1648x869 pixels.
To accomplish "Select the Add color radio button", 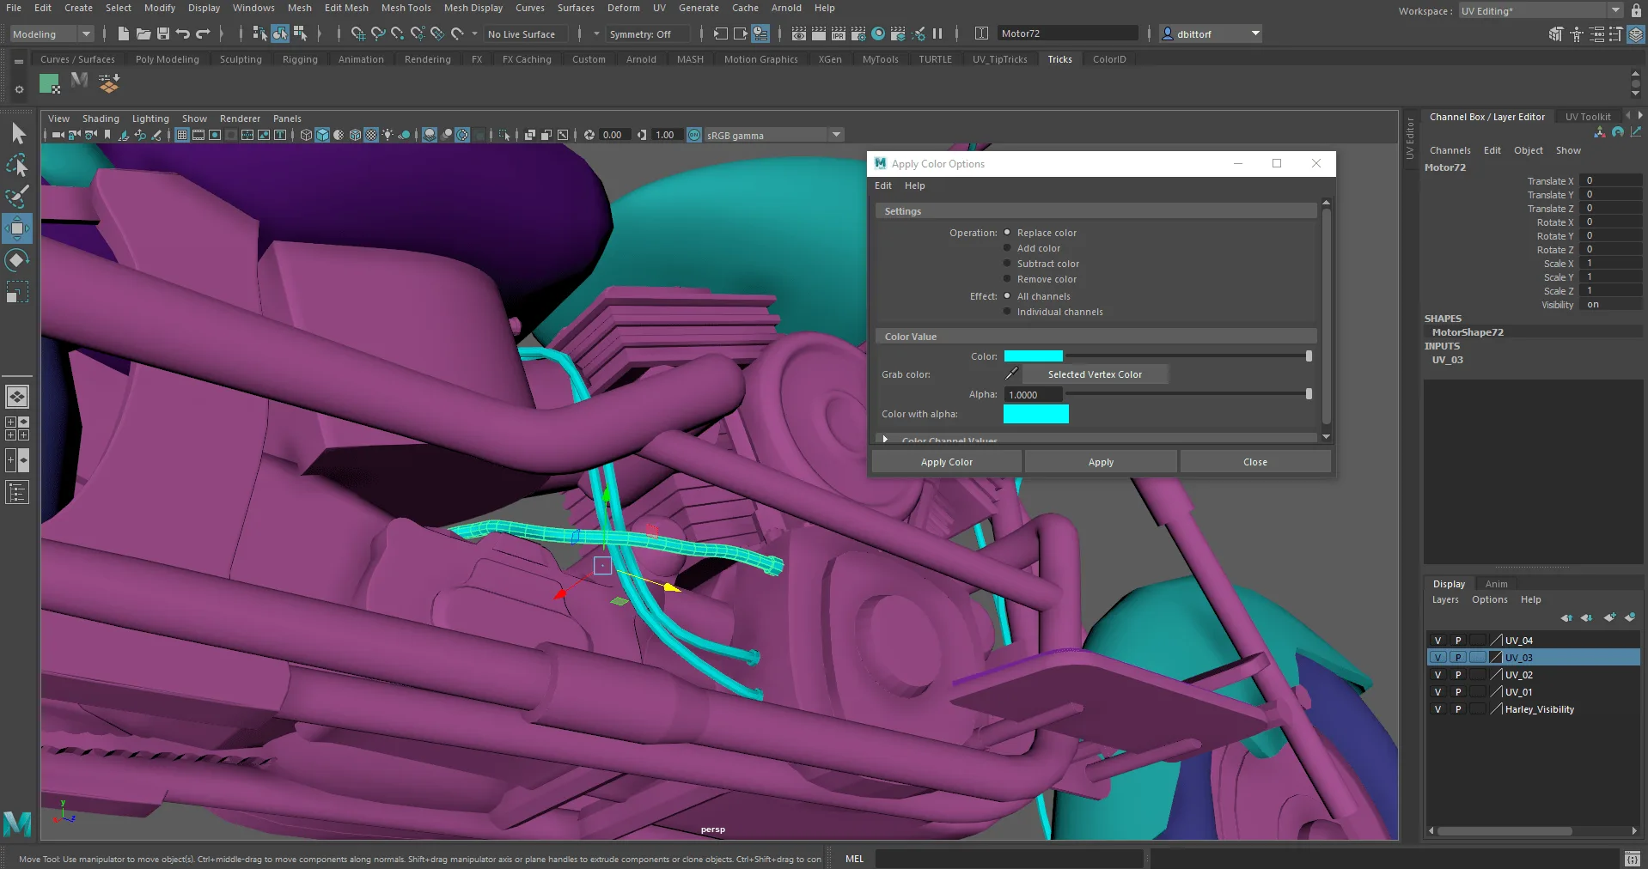I will pos(1006,247).
